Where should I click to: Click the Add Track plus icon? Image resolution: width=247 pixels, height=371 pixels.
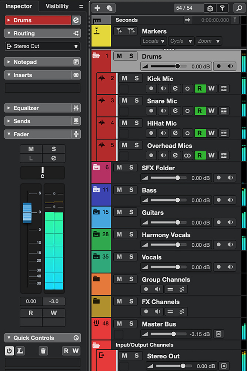(x=97, y=8)
